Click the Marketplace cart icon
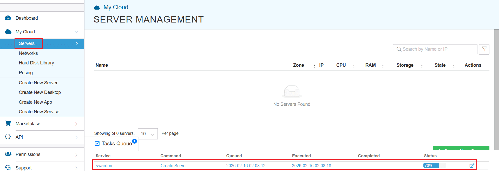 8,123
